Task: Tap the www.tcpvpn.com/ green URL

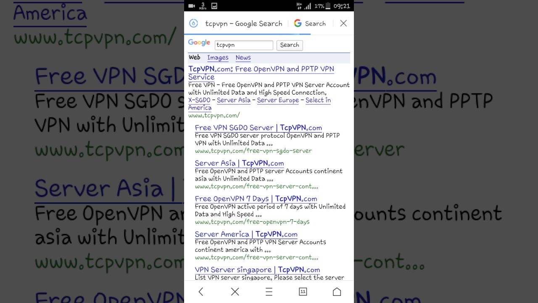Action: pyautogui.click(x=214, y=115)
